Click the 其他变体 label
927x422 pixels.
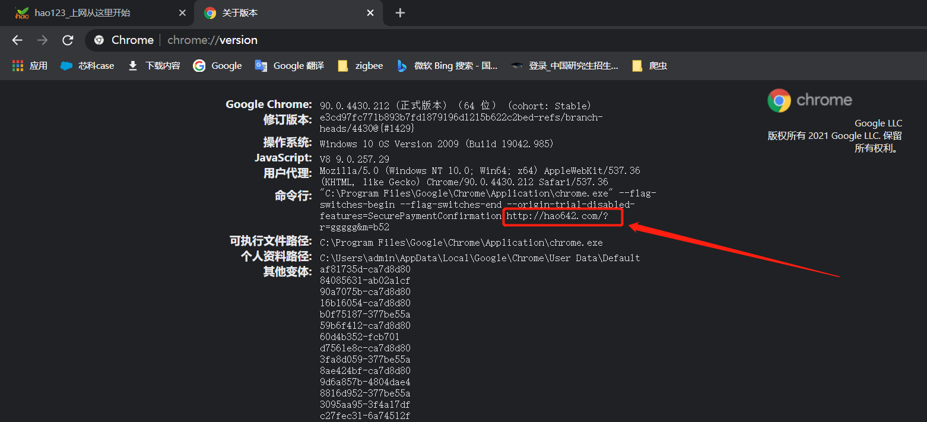click(x=287, y=272)
